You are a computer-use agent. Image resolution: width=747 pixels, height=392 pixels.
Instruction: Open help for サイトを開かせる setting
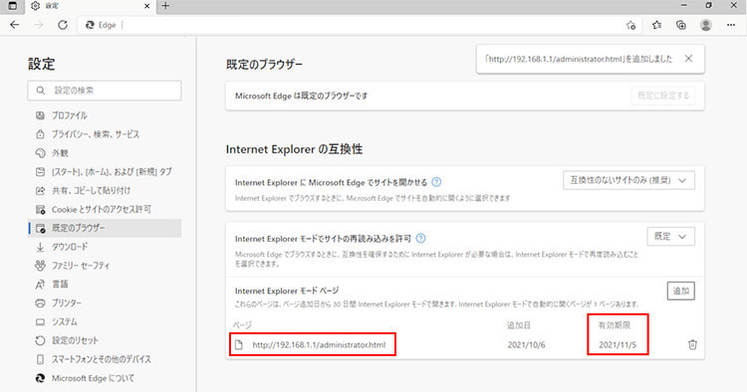[x=436, y=182]
